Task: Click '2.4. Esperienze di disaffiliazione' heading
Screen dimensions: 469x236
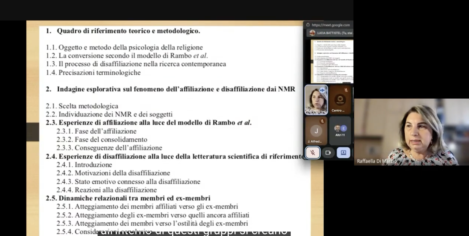Action: coord(175,157)
